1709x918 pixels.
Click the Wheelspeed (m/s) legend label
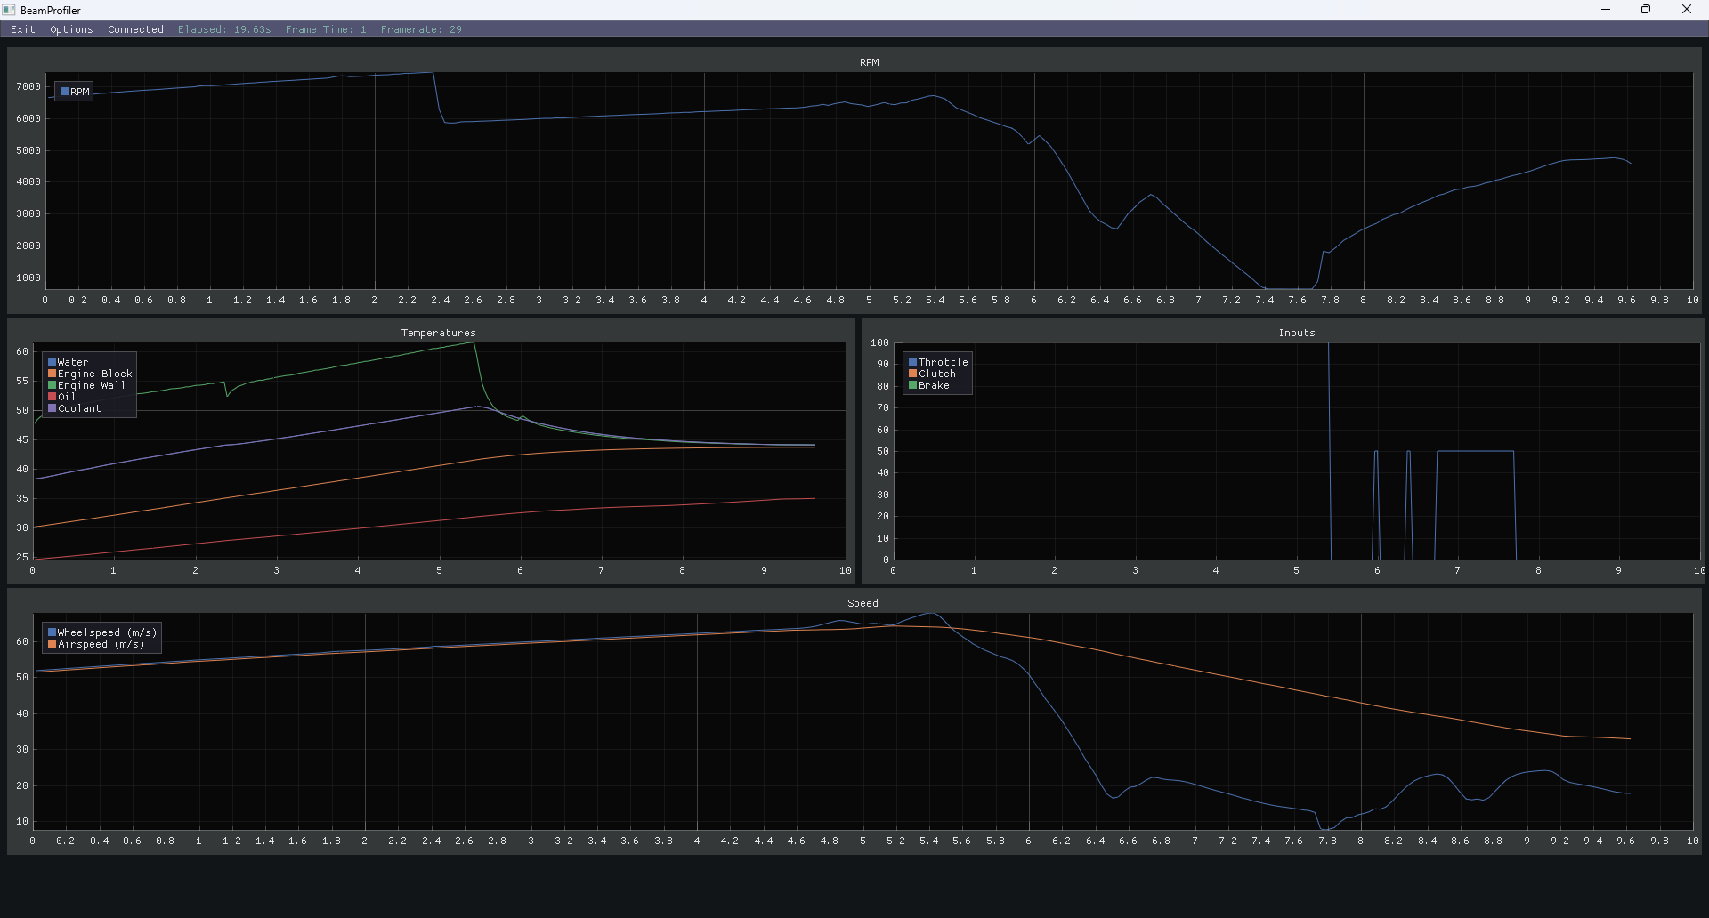[x=108, y=632]
